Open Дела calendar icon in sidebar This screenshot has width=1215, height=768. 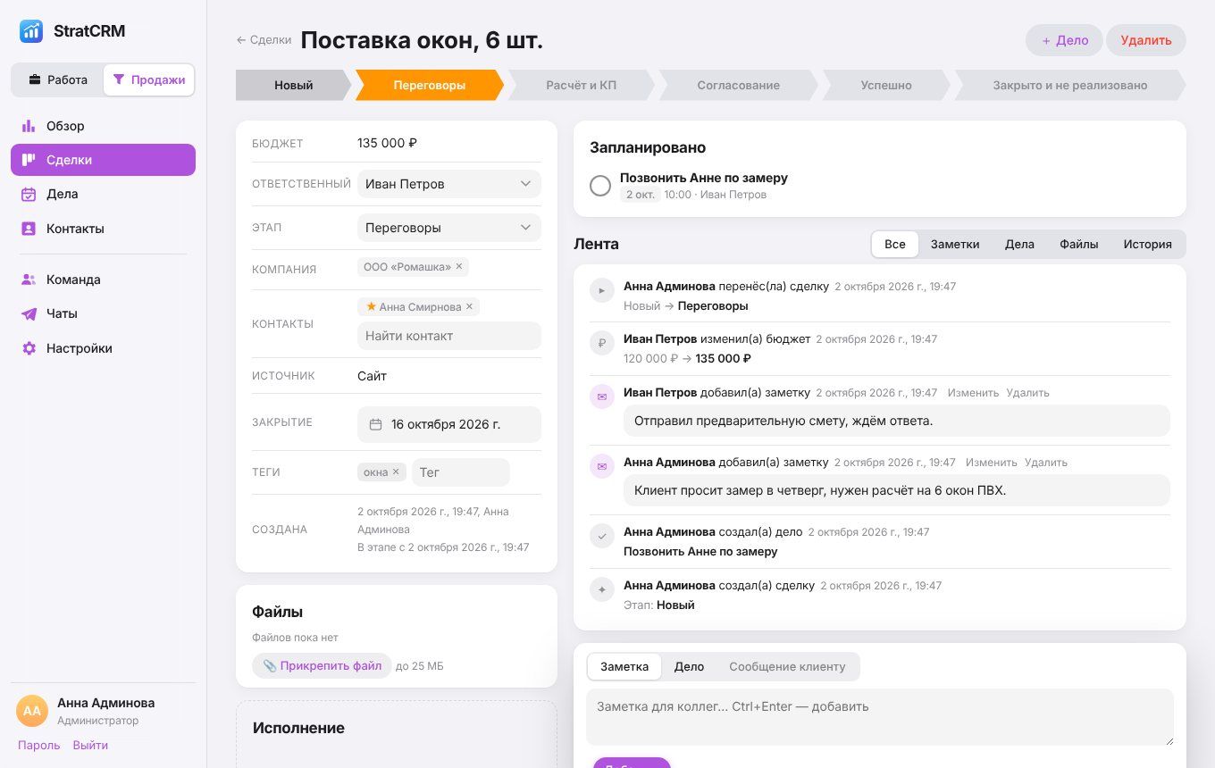click(x=29, y=194)
